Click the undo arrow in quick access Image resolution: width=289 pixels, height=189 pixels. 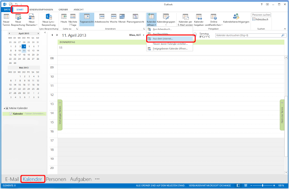click(x=16, y=4)
